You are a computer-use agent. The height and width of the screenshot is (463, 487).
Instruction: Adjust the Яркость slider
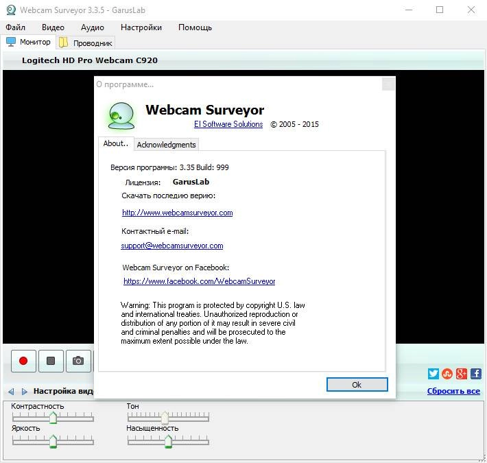point(53,441)
